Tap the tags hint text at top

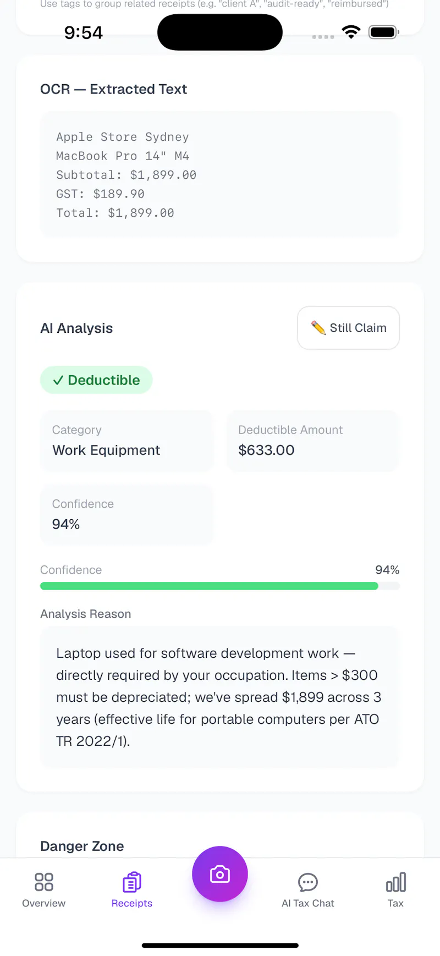(x=215, y=4)
